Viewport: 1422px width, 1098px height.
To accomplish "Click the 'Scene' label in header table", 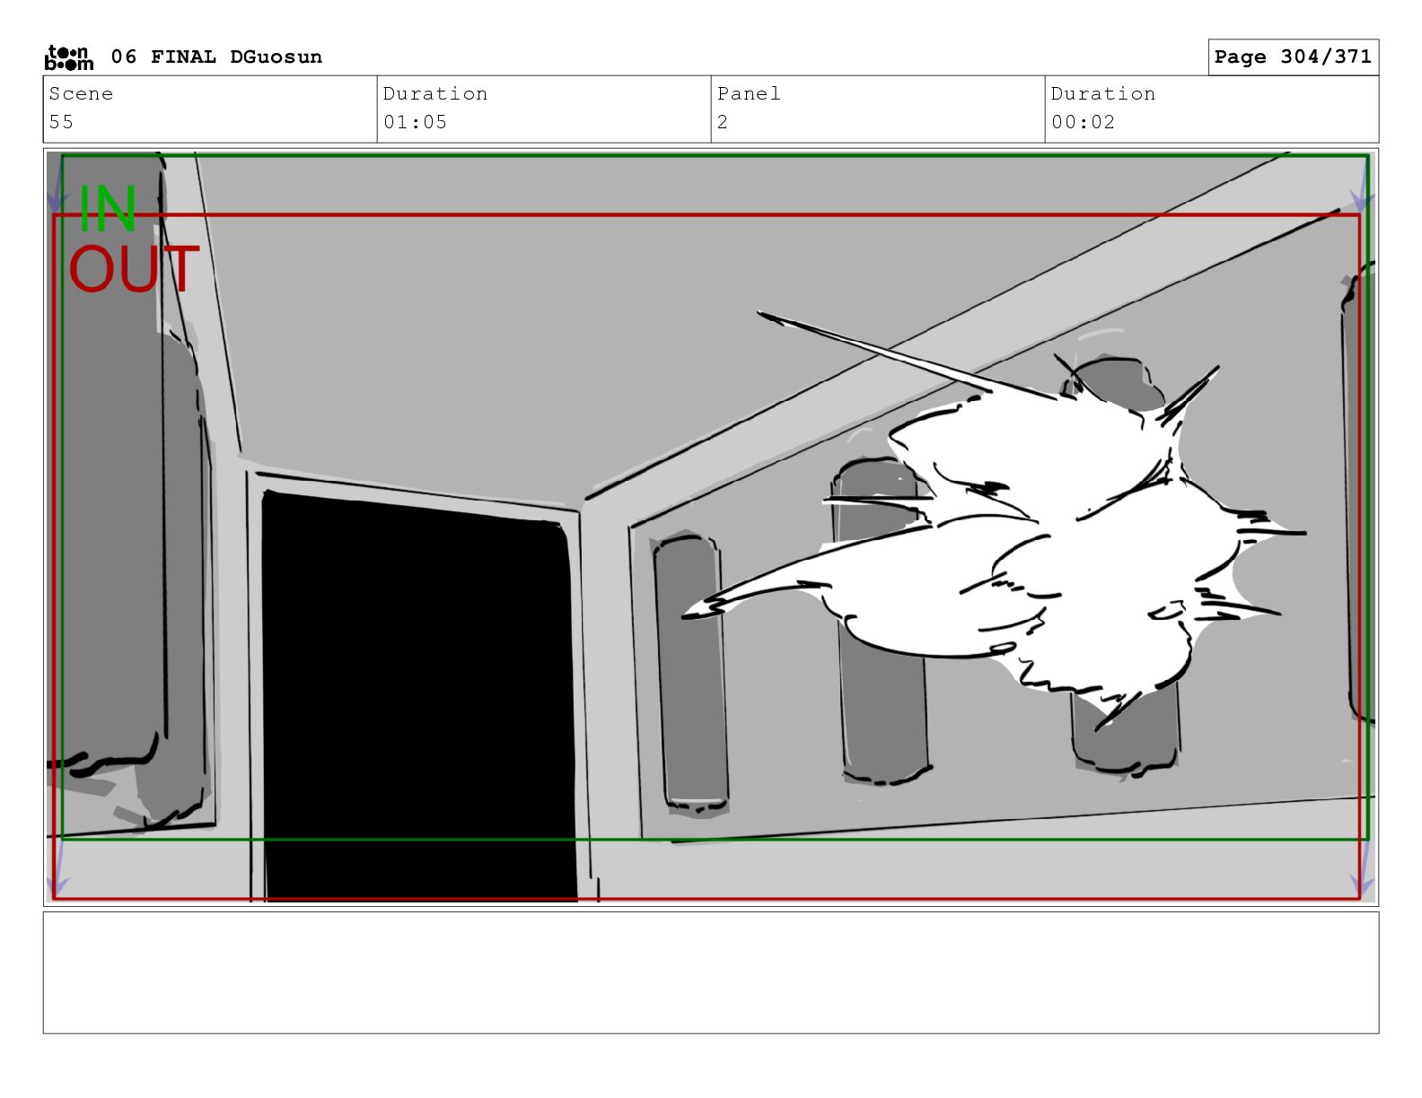I will coord(81,94).
